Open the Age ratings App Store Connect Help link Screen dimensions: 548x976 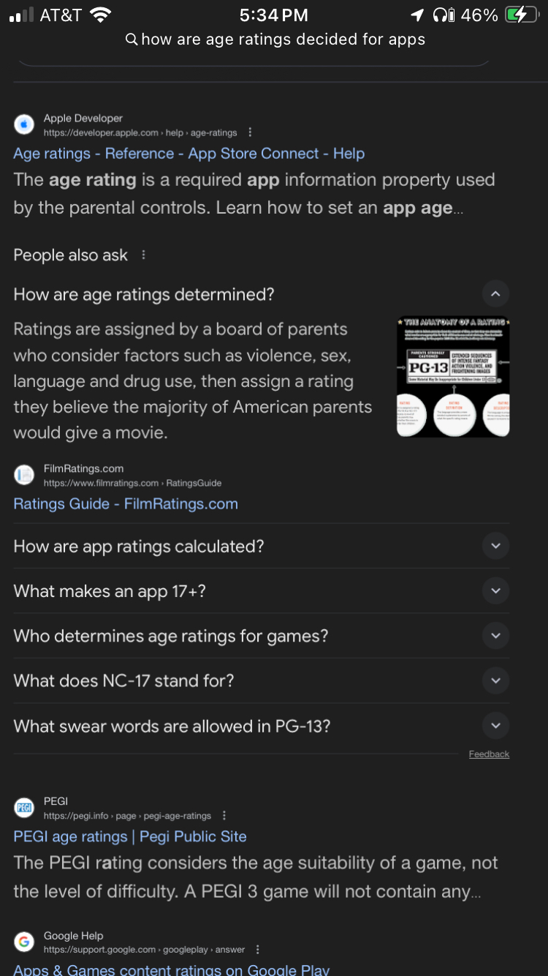[x=189, y=154]
